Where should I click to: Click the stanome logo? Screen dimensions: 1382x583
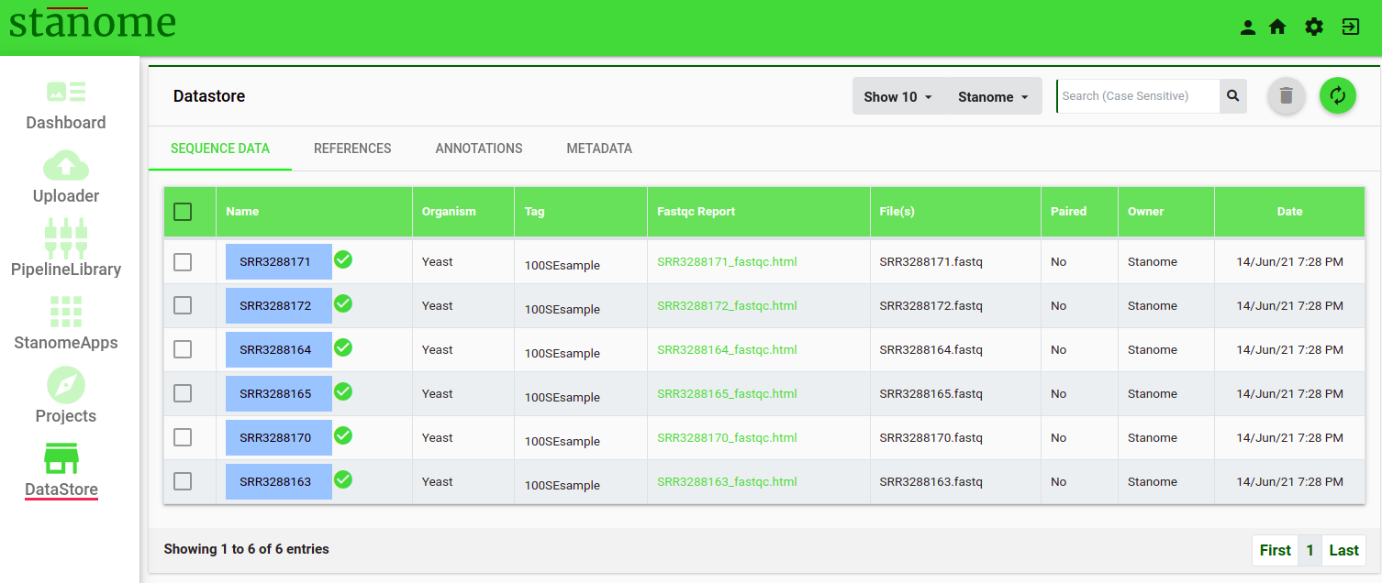[x=93, y=23]
